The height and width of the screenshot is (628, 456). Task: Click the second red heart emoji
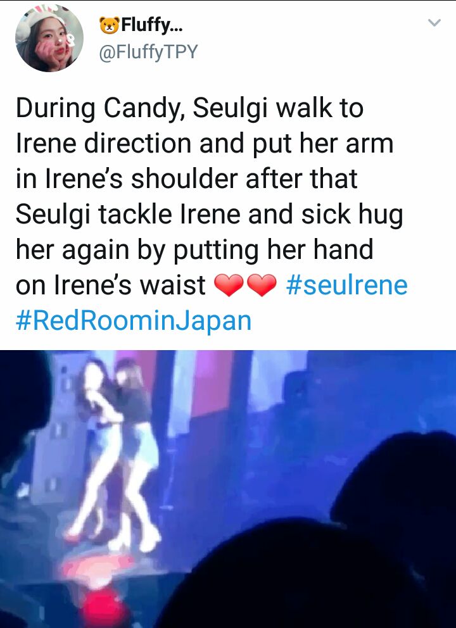point(262,285)
